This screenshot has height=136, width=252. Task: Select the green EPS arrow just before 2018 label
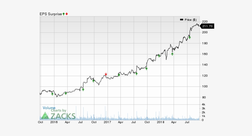159,56
